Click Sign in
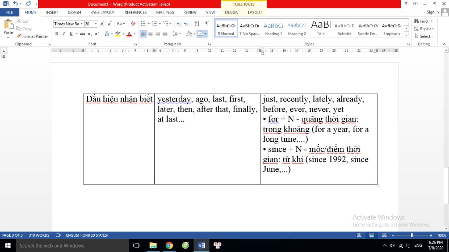 click(432, 12)
